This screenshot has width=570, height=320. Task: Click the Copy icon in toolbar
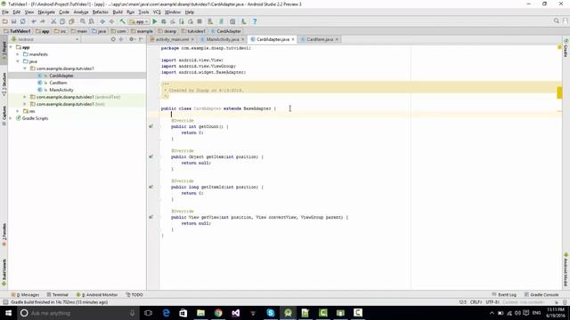tap(62, 21)
